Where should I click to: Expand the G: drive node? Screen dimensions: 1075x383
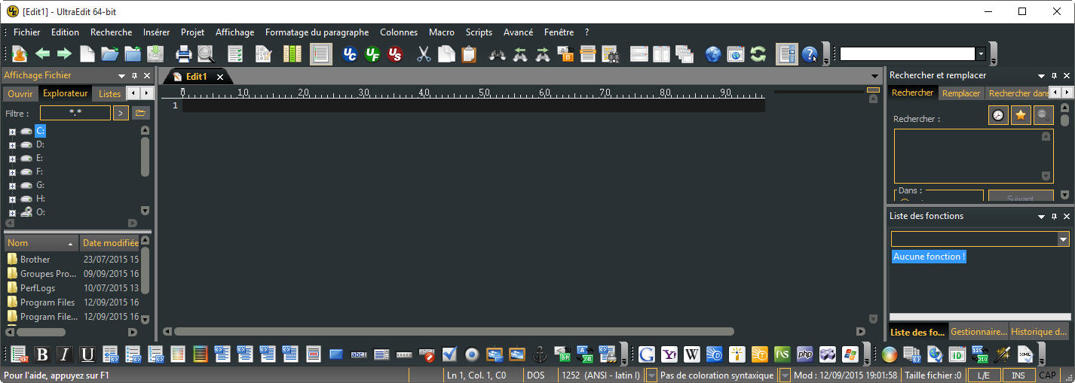(x=12, y=186)
